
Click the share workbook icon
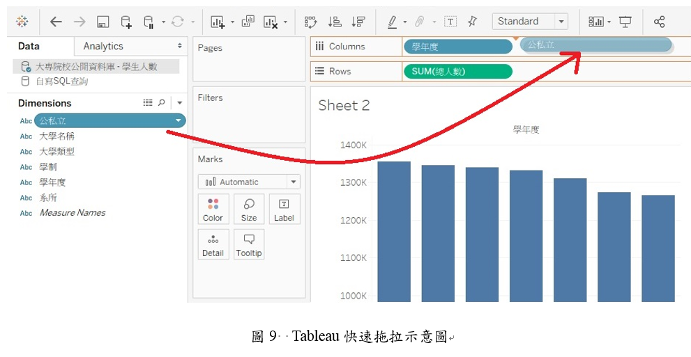(x=659, y=22)
